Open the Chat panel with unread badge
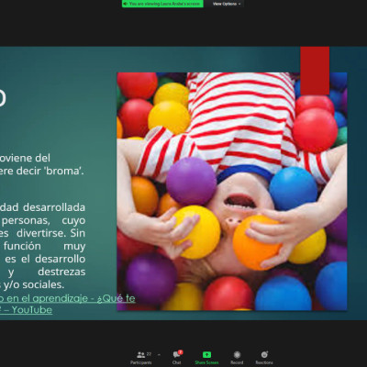The width and height of the screenshot is (367, 367). 177,358
